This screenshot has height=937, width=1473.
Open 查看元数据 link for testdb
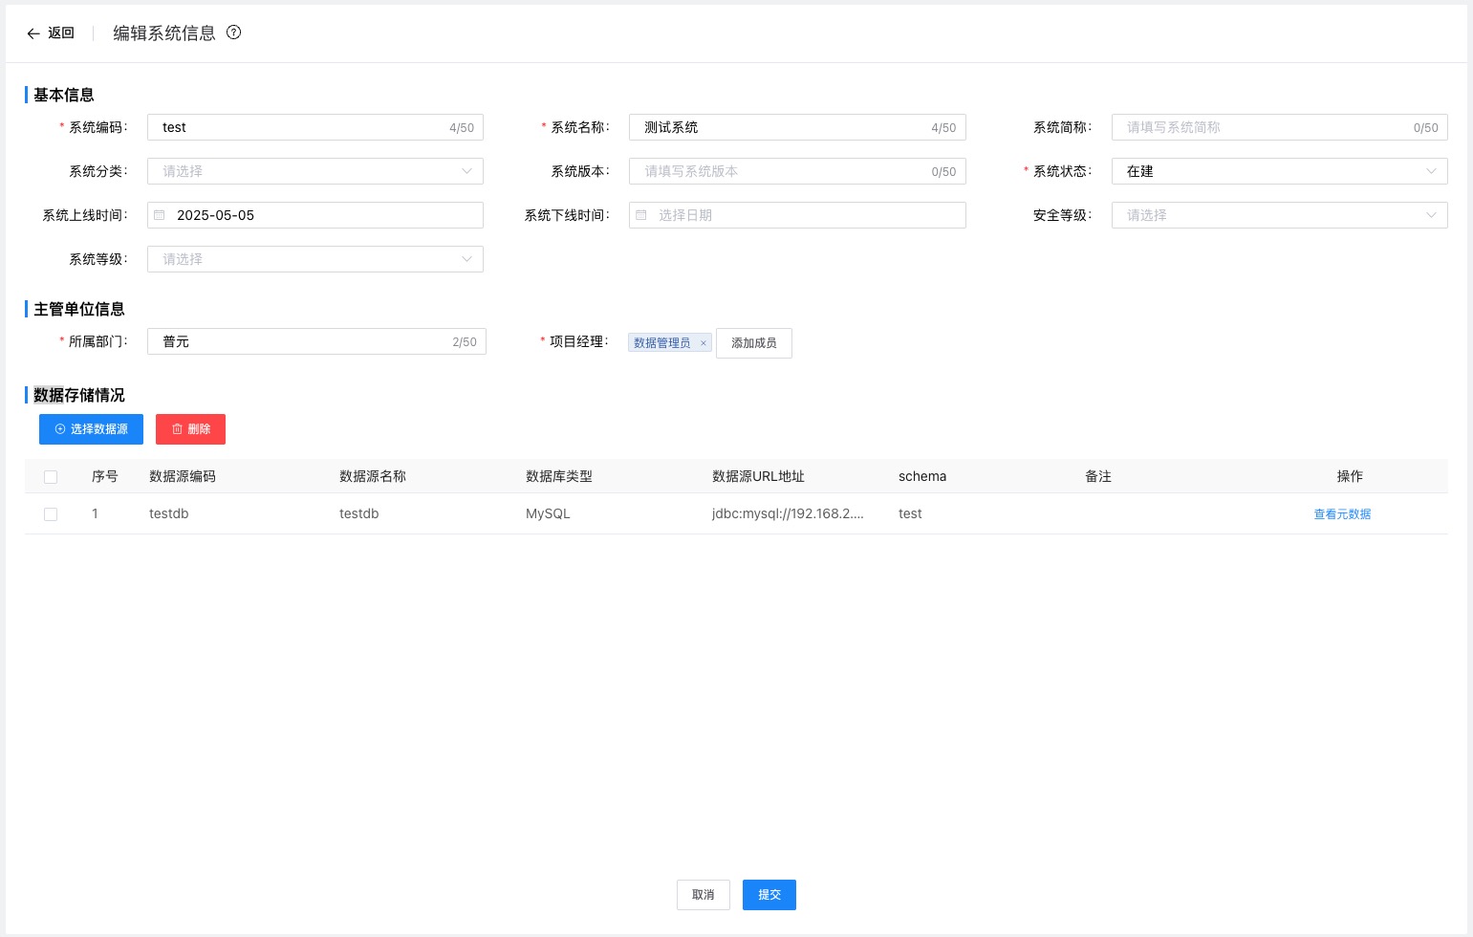(x=1342, y=513)
